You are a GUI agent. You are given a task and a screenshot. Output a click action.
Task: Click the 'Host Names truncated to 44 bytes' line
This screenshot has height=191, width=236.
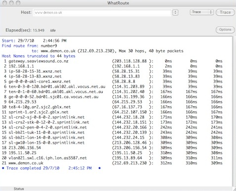point(39,56)
